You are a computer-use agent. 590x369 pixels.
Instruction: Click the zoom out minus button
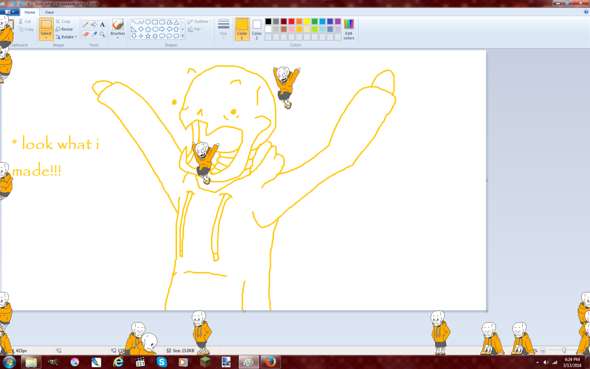coord(543,351)
